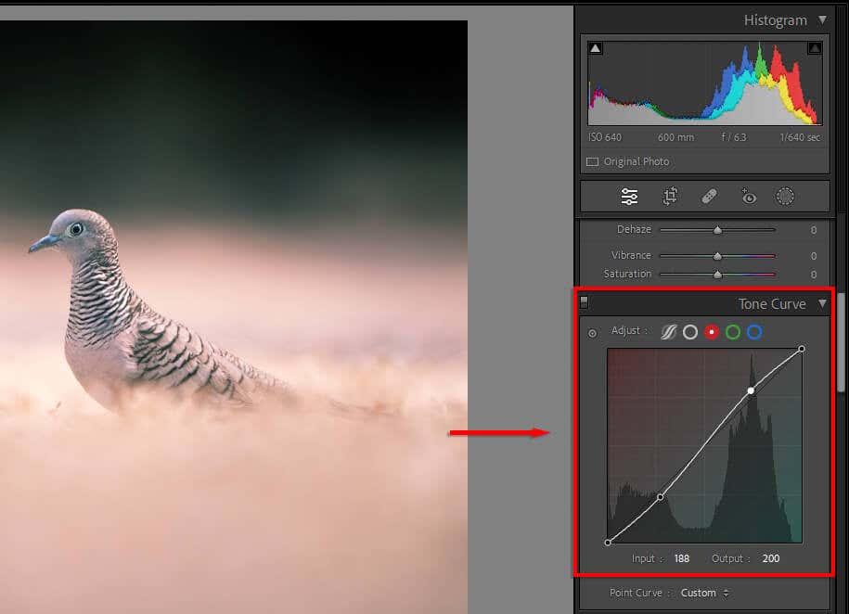Screen dimensions: 849x614
Task: Select the blue channel curve
Action: 754,332
